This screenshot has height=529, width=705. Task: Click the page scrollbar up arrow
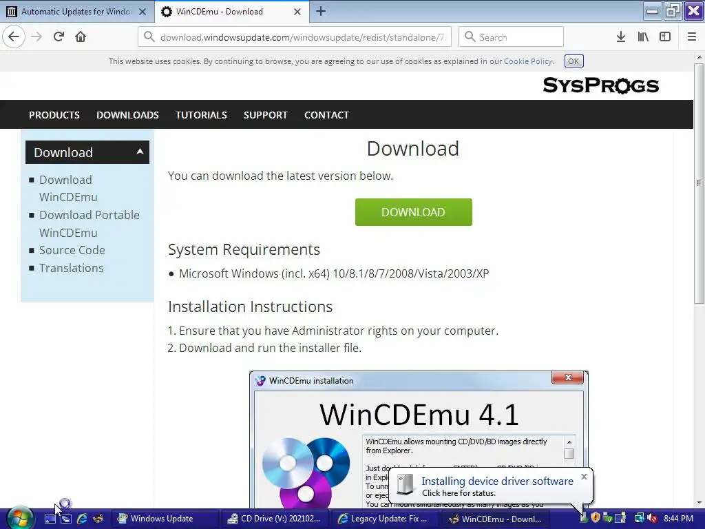699,57
